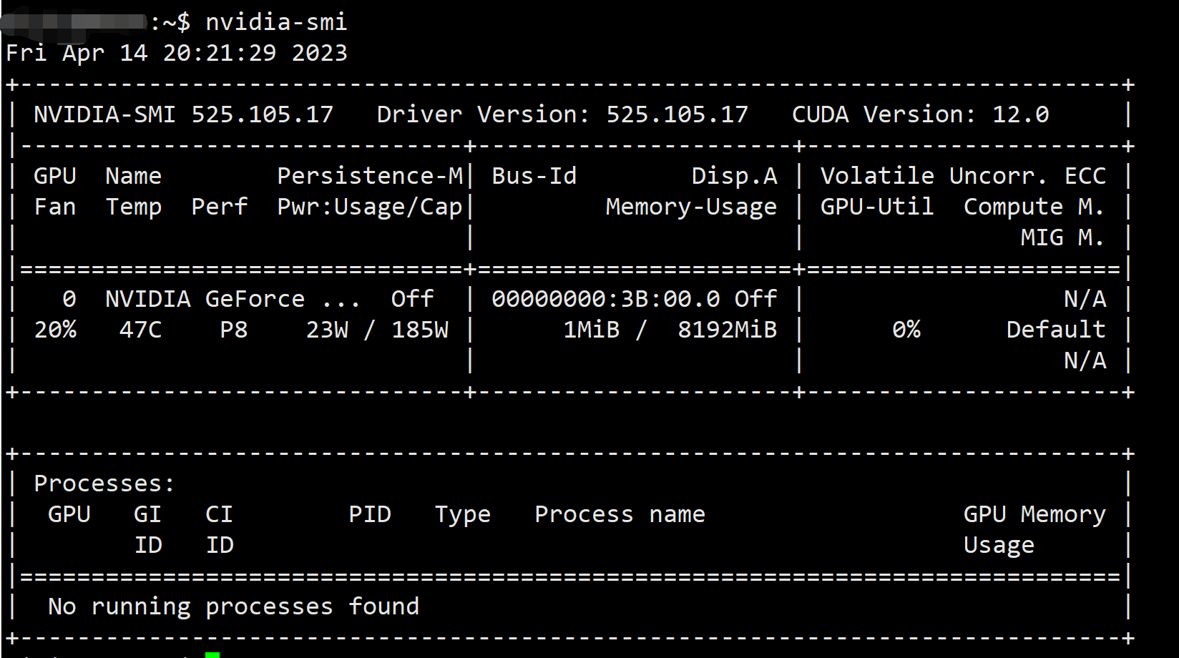The height and width of the screenshot is (658, 1179).
Task: Click the GPU utilization value '0%'
Action: click(x=906, y=330)
